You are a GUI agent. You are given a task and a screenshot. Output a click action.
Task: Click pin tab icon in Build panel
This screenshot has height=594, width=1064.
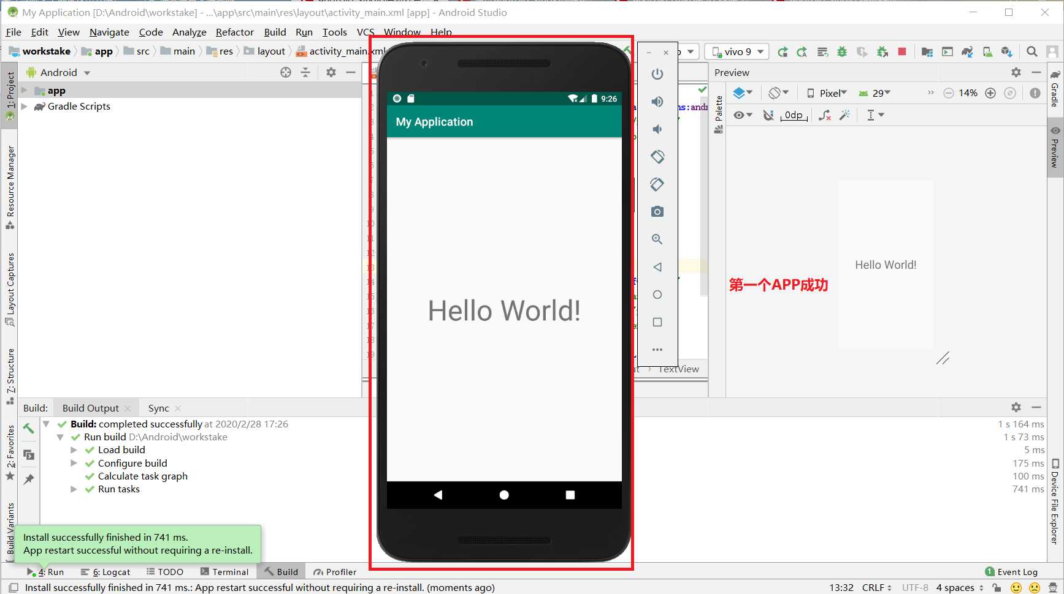pos(29,479)
